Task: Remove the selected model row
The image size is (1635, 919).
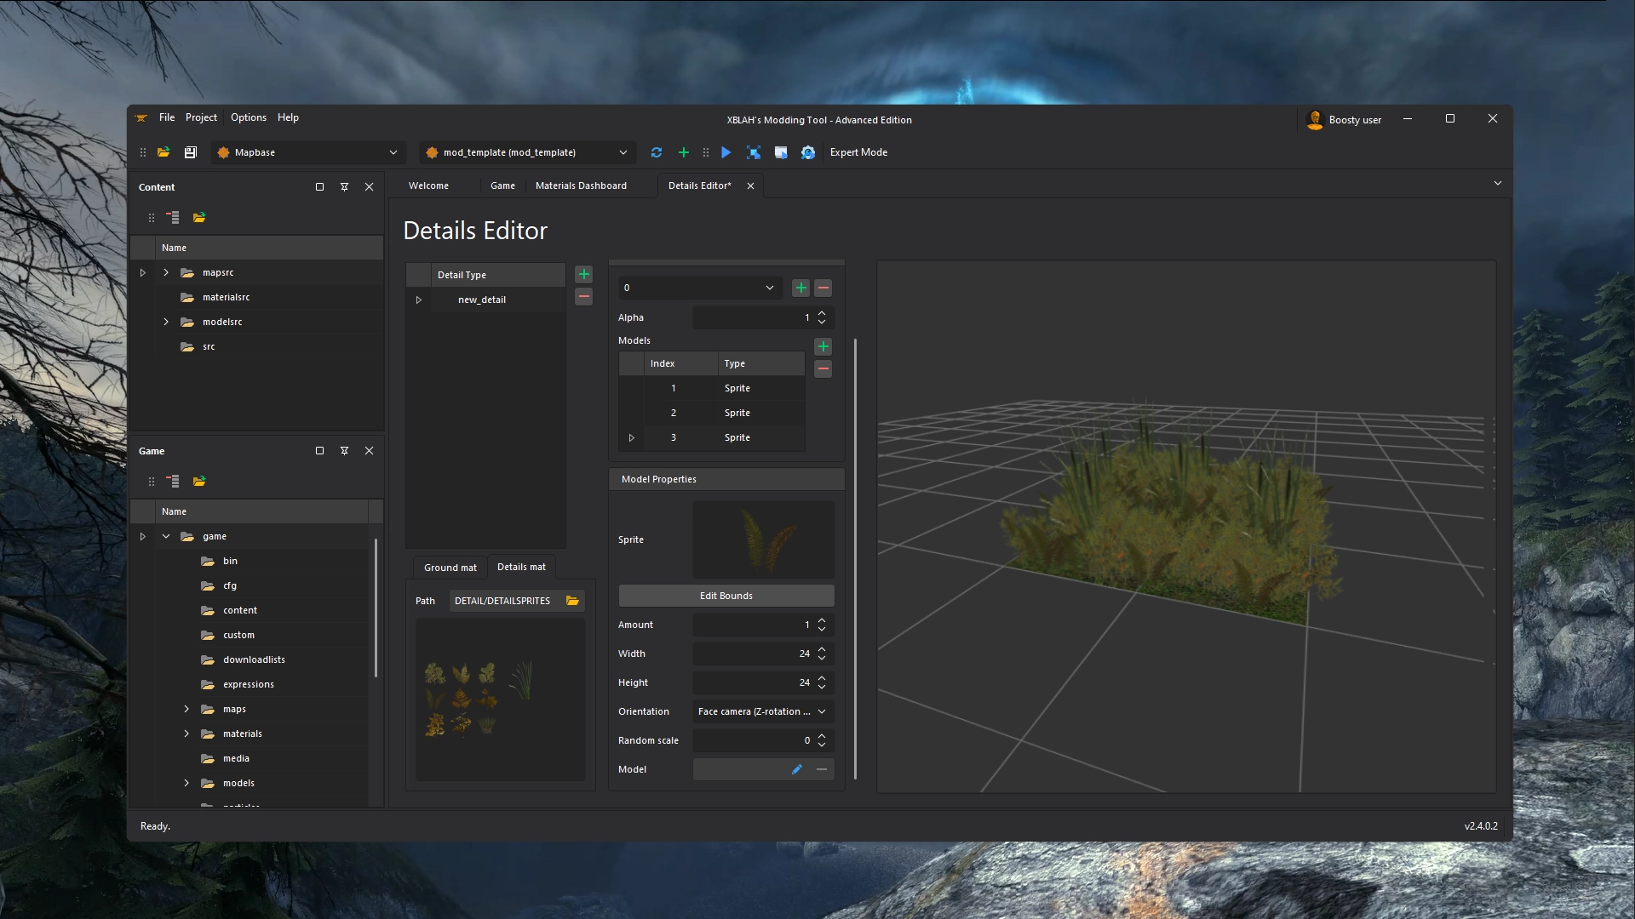Action: [x=823, y=369]
